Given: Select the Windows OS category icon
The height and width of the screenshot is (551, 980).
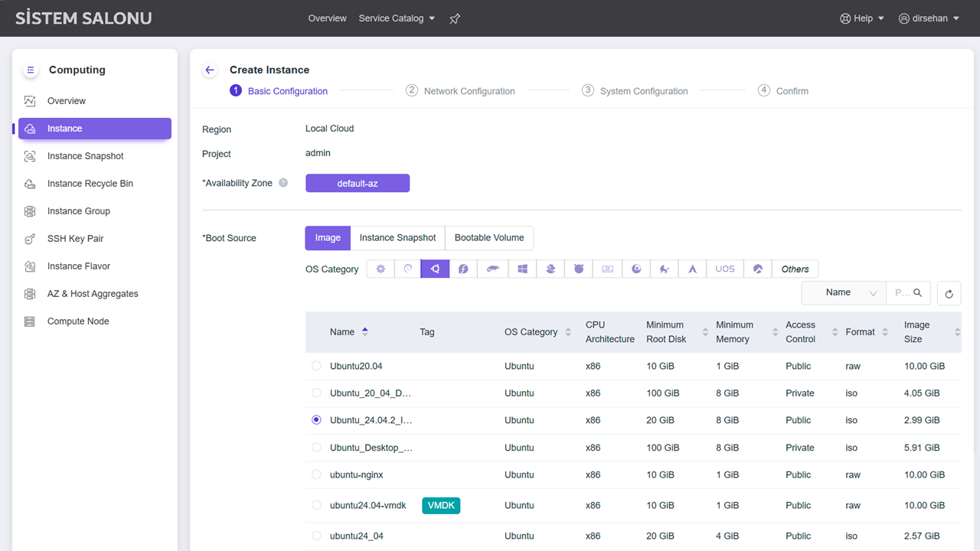Looking at the screenshot, I should (x=522, y=269).
